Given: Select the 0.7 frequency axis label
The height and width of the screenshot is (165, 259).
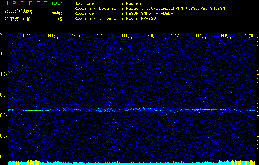Looking at the screenshot, I should tap(4, 136).
